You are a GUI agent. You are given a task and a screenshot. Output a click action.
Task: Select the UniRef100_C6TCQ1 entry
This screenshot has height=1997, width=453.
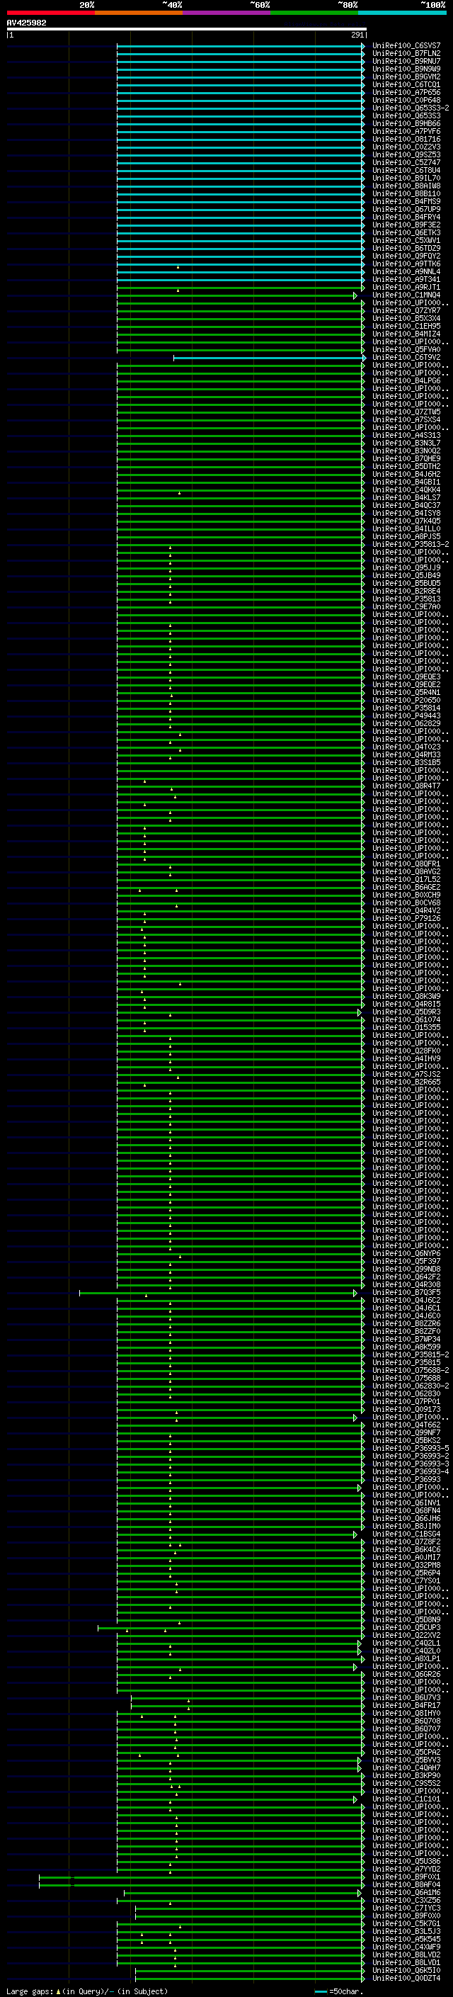tap(406, 84)
